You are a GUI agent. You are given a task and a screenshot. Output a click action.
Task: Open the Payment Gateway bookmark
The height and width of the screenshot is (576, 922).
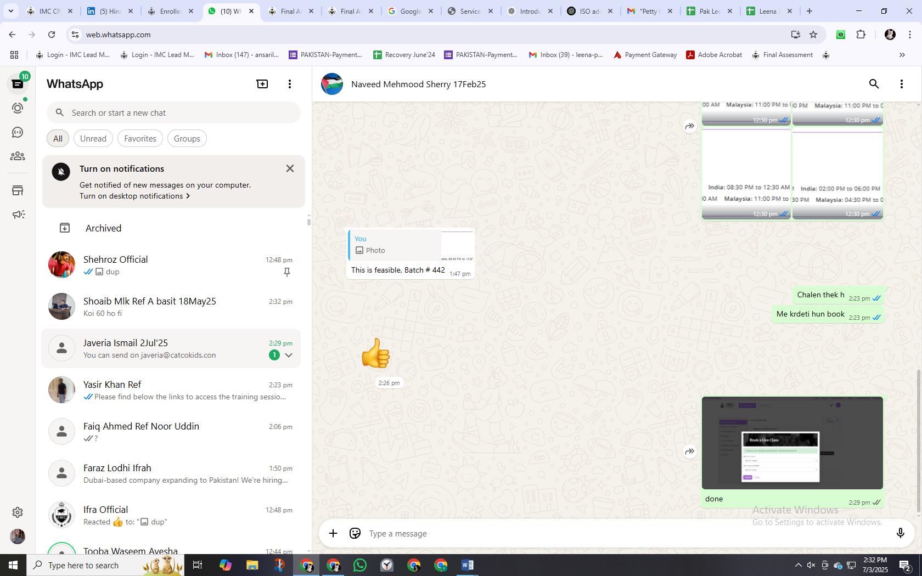pyautogui.click(x=645, y=55)
